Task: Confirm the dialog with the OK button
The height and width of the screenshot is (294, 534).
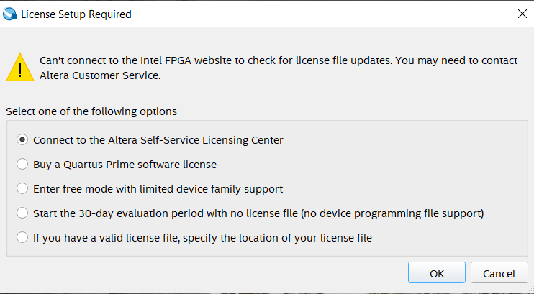Action: click(x=437, y=273)
